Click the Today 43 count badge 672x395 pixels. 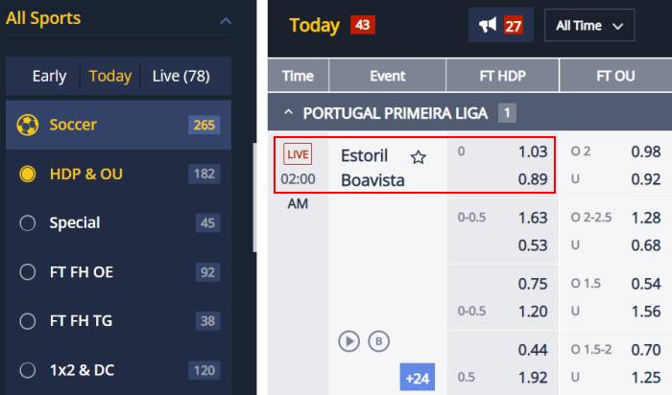363,25
